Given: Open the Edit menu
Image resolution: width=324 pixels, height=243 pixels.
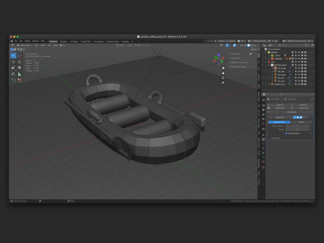Looking at the screenshot, I should click(21, 41).
